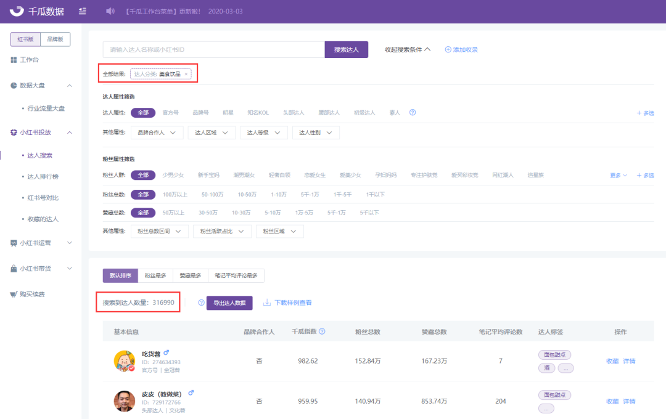Select 知名KOL in 达人属性 filter

(x=258, y=113)
